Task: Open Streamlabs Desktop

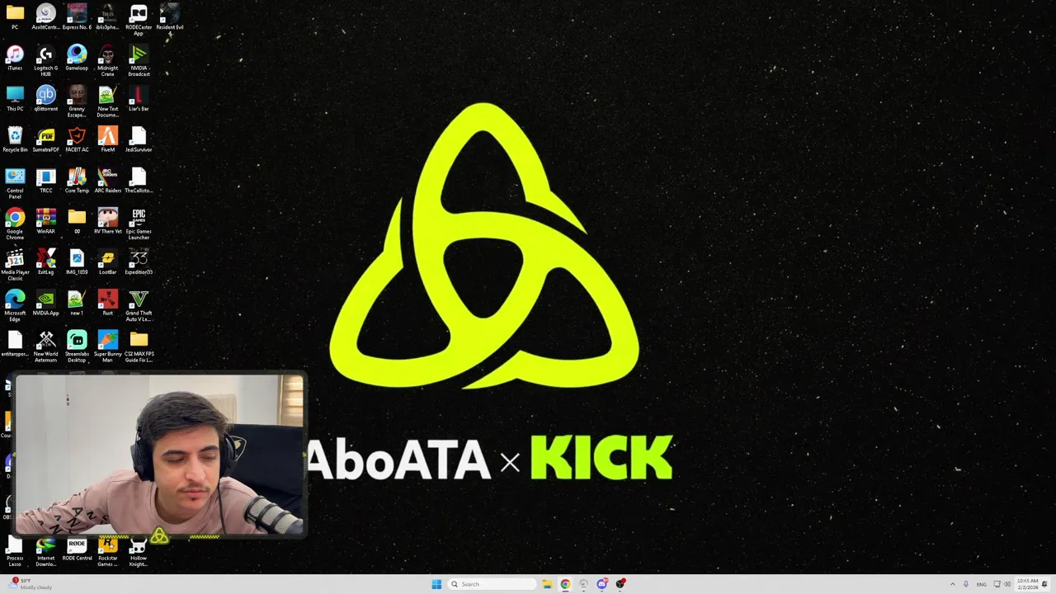Action: (x=77, y=347)
